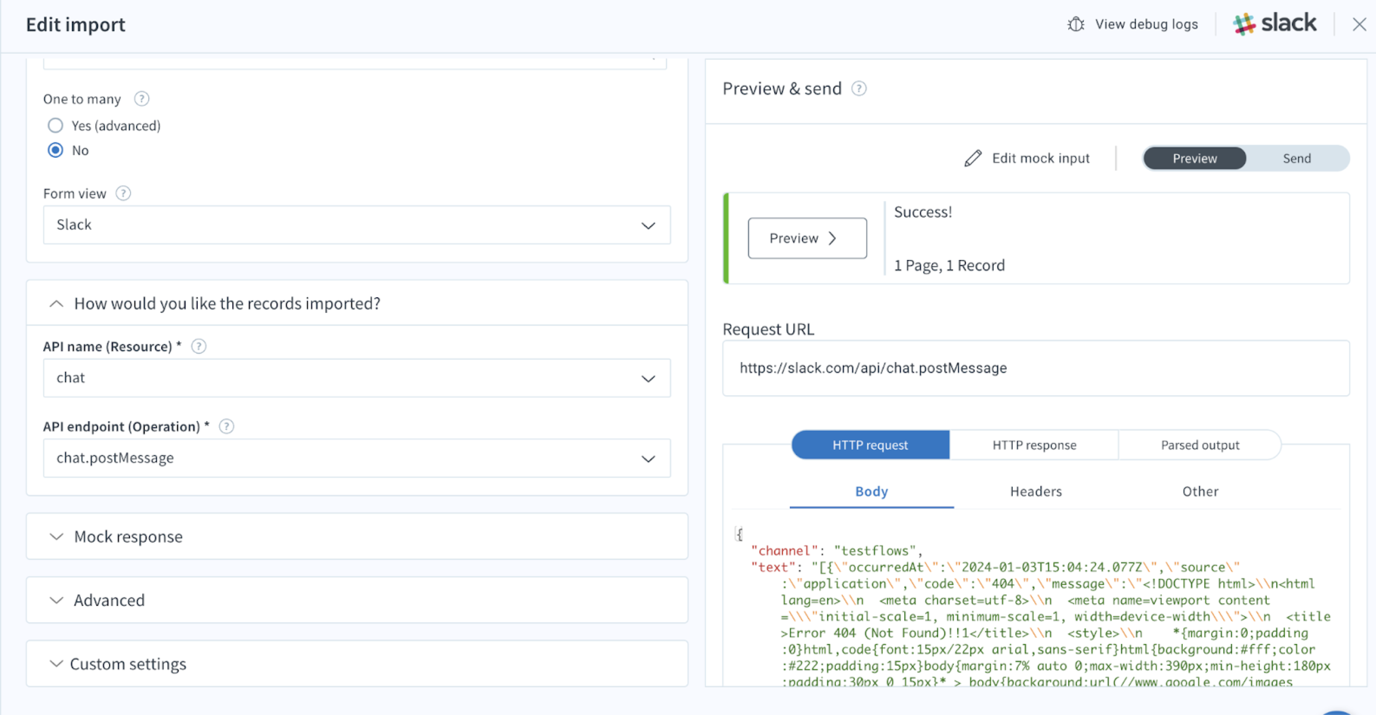Click the "channel" key in the JSON body
Image resolution: width=1376 pixels, height=715 pixels.
[784, 550]
